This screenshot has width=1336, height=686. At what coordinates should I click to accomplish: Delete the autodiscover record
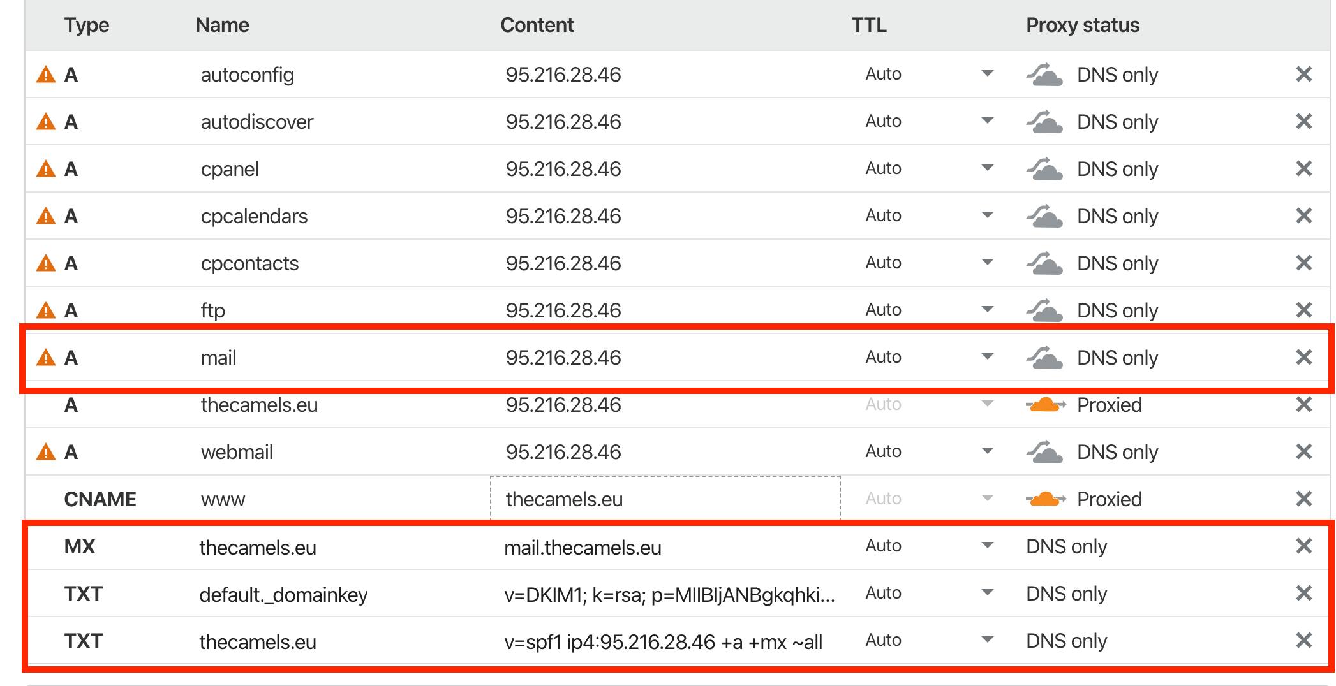[x=1304, y=122]
